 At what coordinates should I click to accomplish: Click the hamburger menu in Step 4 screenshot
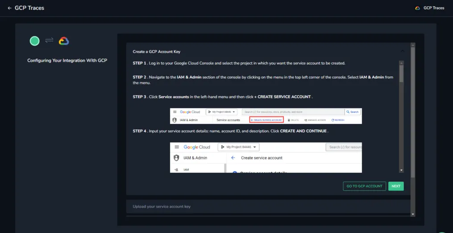[177, 147]
